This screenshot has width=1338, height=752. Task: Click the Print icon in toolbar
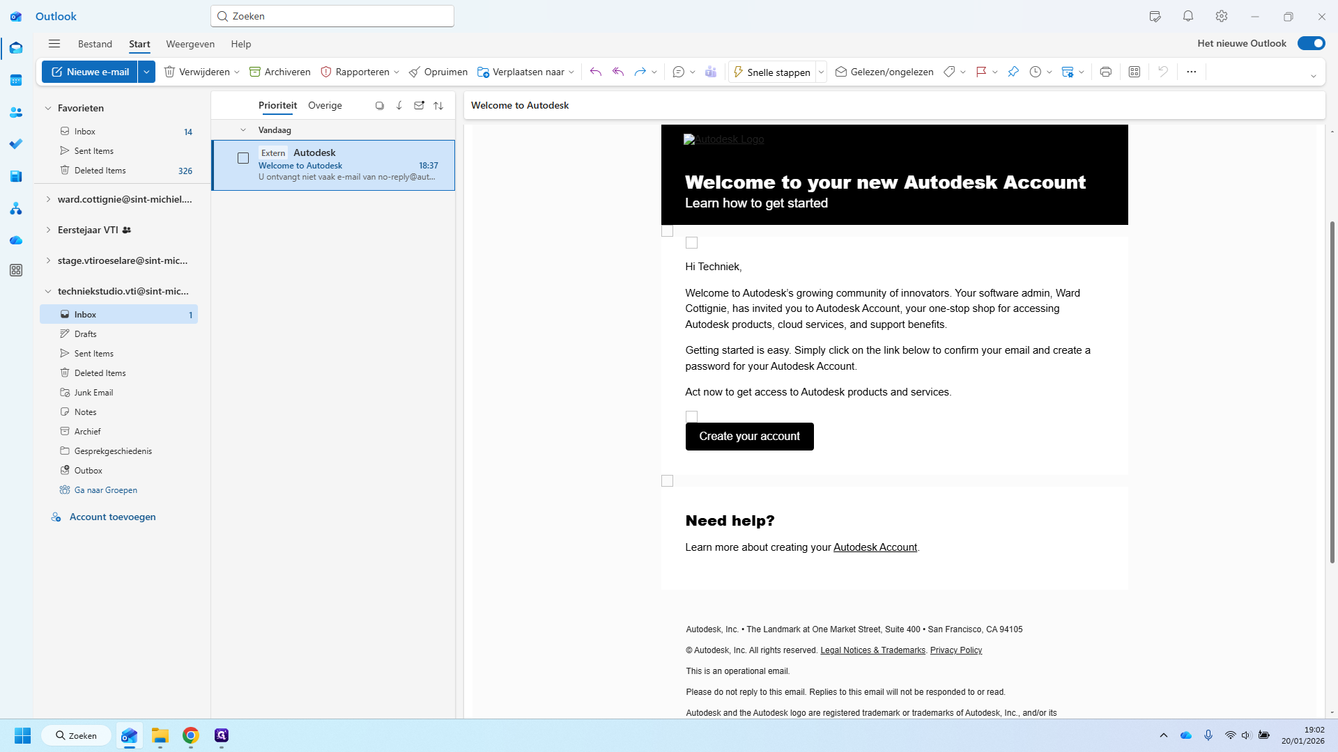1105,72
